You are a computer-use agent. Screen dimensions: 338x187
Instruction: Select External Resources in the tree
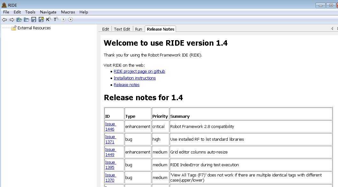tap(34, 28)
